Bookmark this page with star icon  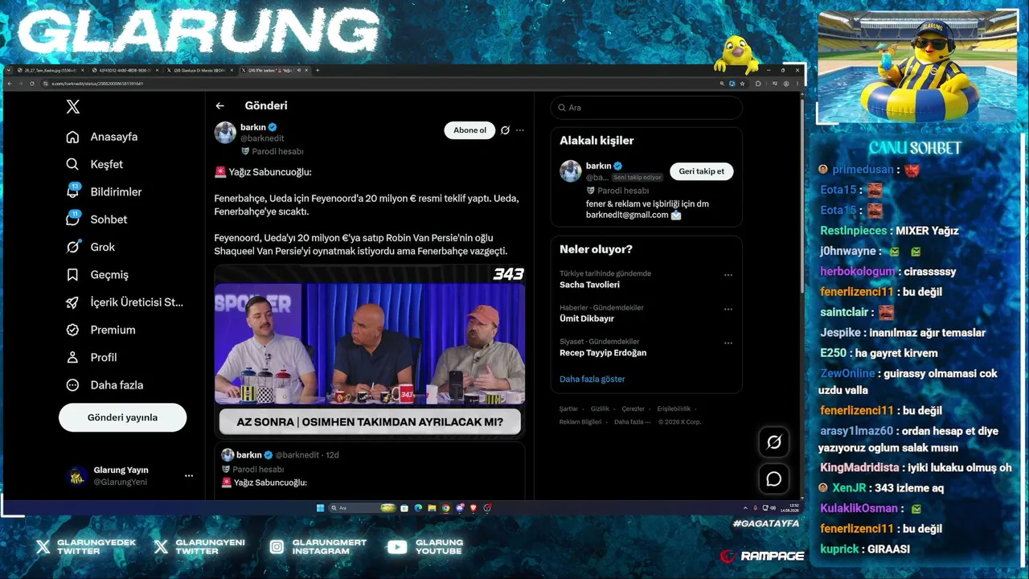click(742, 84)
